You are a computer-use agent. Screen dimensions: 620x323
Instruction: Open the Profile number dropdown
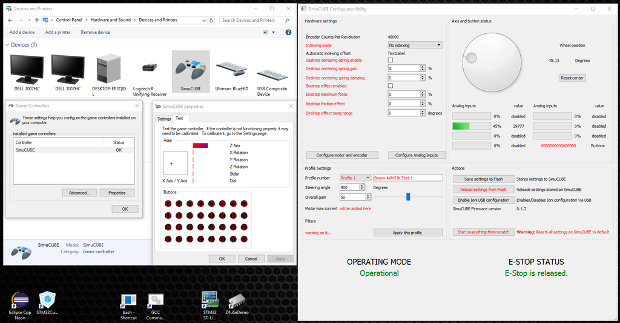(x=355, y=178)
